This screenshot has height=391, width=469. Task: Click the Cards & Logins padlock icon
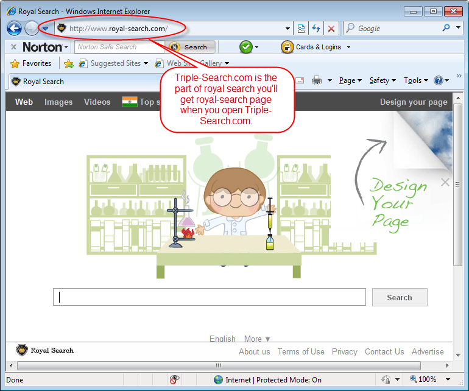pyautogui.click(x=287, y=47)
